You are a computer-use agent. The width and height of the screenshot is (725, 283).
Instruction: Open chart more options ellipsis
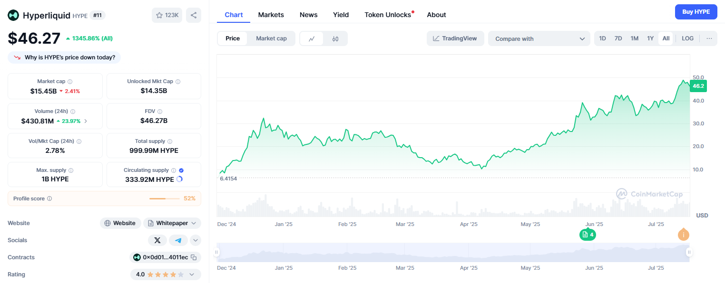[x=709, y=38]
